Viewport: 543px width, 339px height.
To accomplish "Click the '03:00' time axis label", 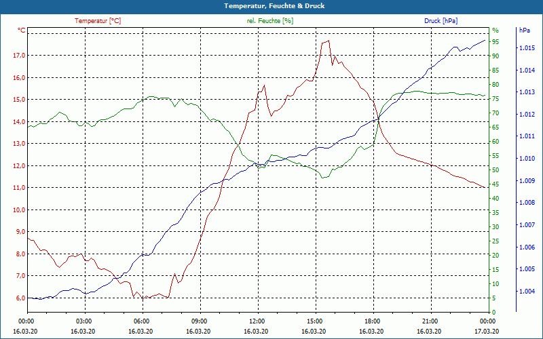I will pos(83,321).
